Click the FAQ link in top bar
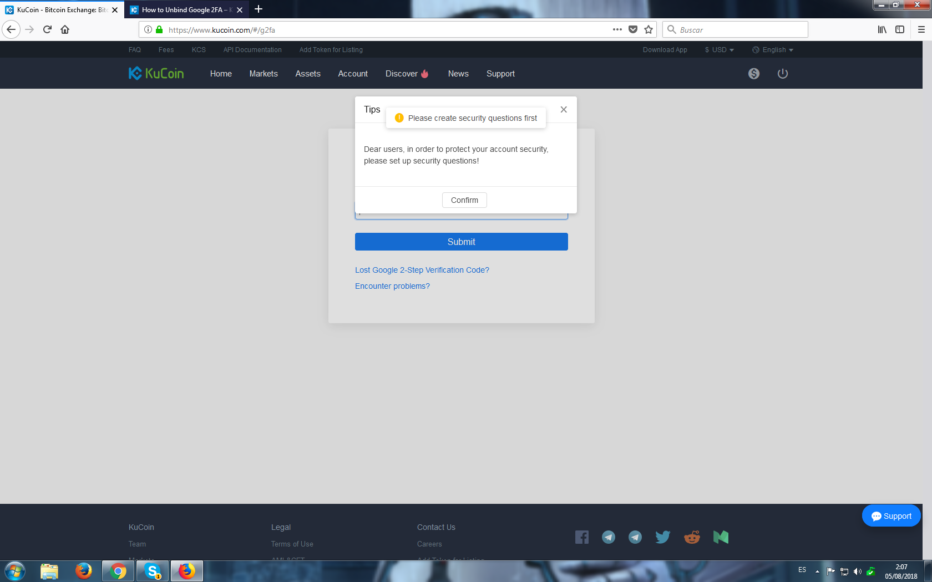This screenshot has width=932, height=582. click(x=135, y=50)
